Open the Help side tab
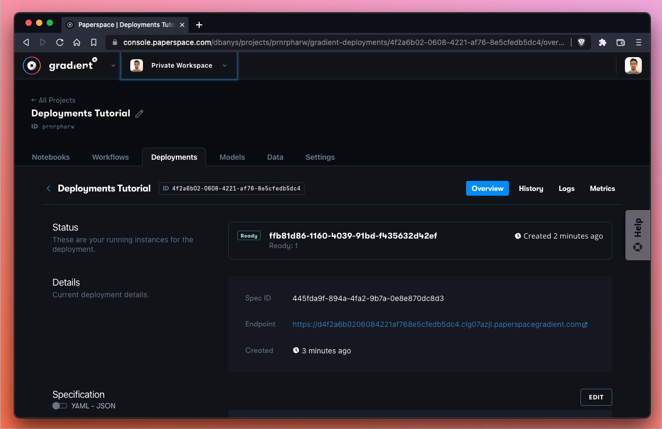This screenshot has width=662, height=429. pos(638,235)
